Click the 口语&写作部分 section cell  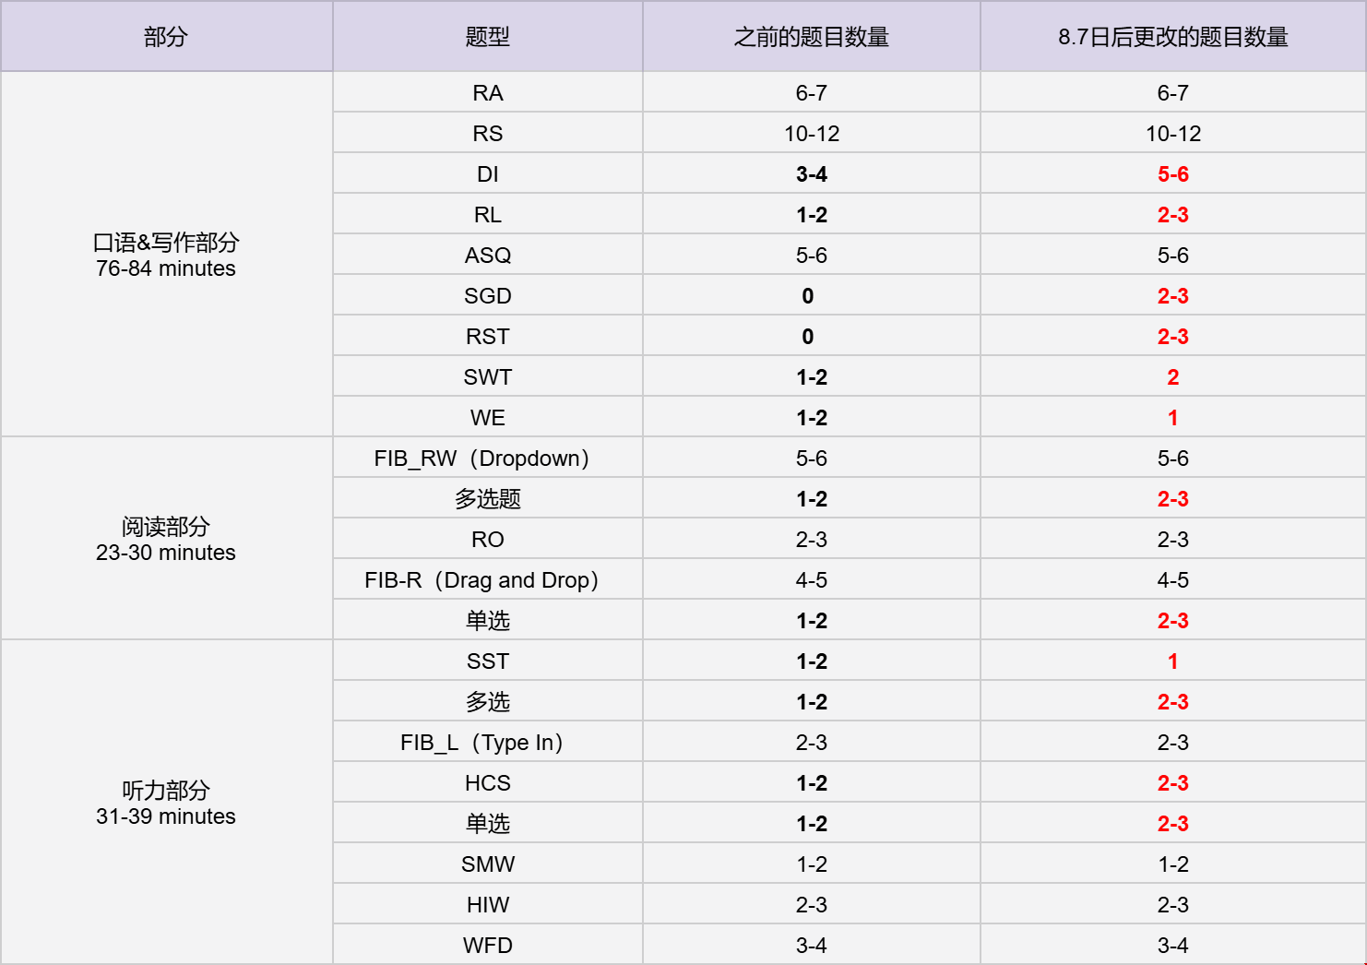[x=166, y=255]
